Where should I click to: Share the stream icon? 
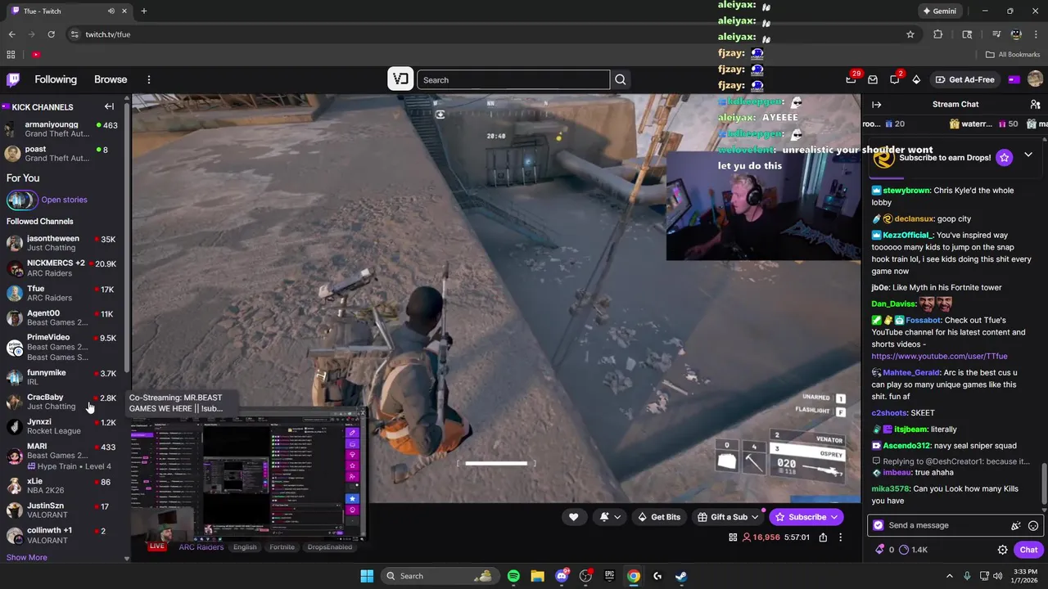point(823,537)
